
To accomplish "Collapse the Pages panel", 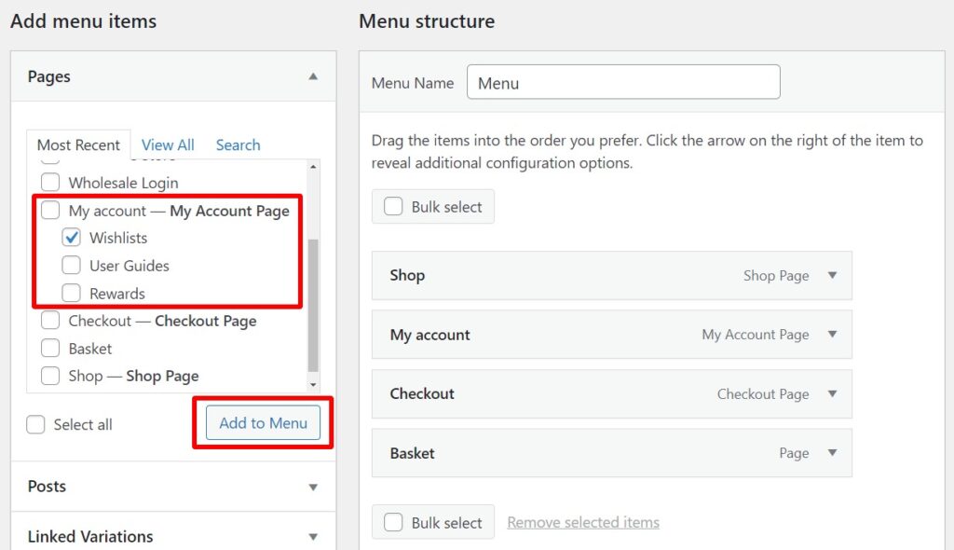I will 314,76.
